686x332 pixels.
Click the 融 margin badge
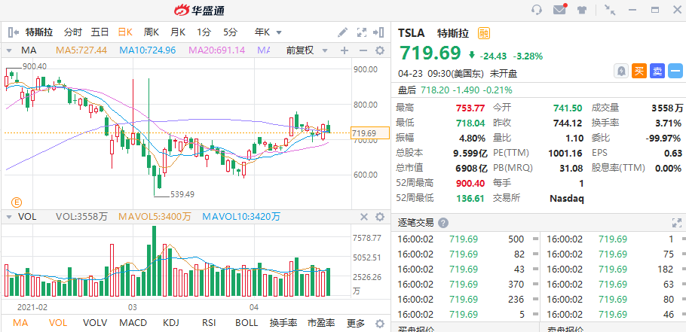tap(483, 33)
